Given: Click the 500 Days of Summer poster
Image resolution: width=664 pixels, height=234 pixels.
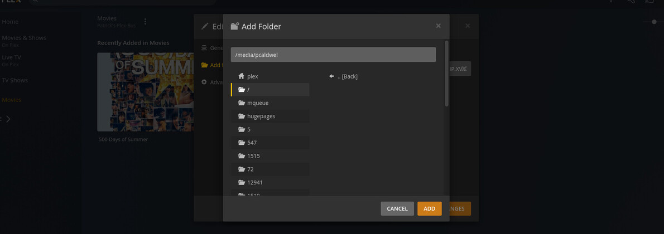Looking at the screenshot, I should tap(145, 92).
